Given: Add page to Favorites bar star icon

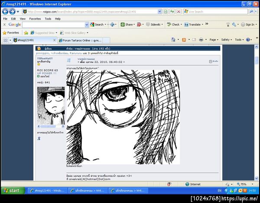Looking at the screenshot, I should point(26,33).
